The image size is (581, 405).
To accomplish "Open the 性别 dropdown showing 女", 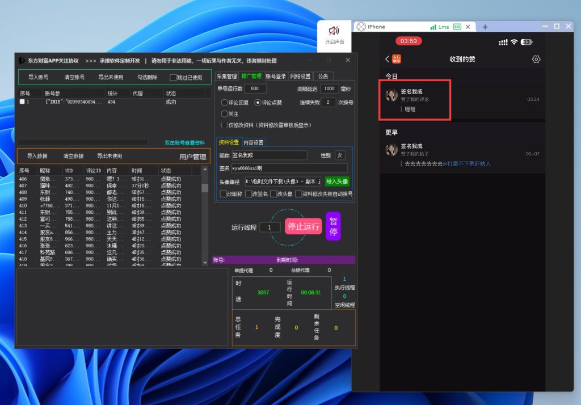I will point(339,155).
